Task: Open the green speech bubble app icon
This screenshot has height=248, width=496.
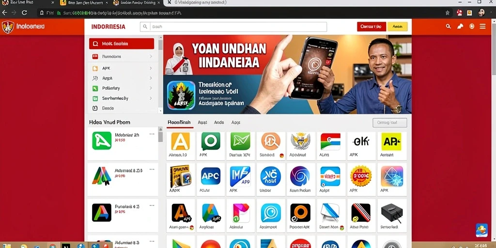Action: point(210,141)
